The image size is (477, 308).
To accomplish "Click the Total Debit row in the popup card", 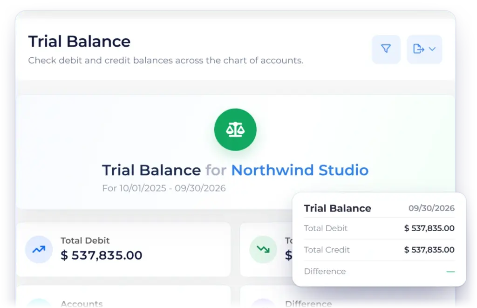I will click(379, 228).
